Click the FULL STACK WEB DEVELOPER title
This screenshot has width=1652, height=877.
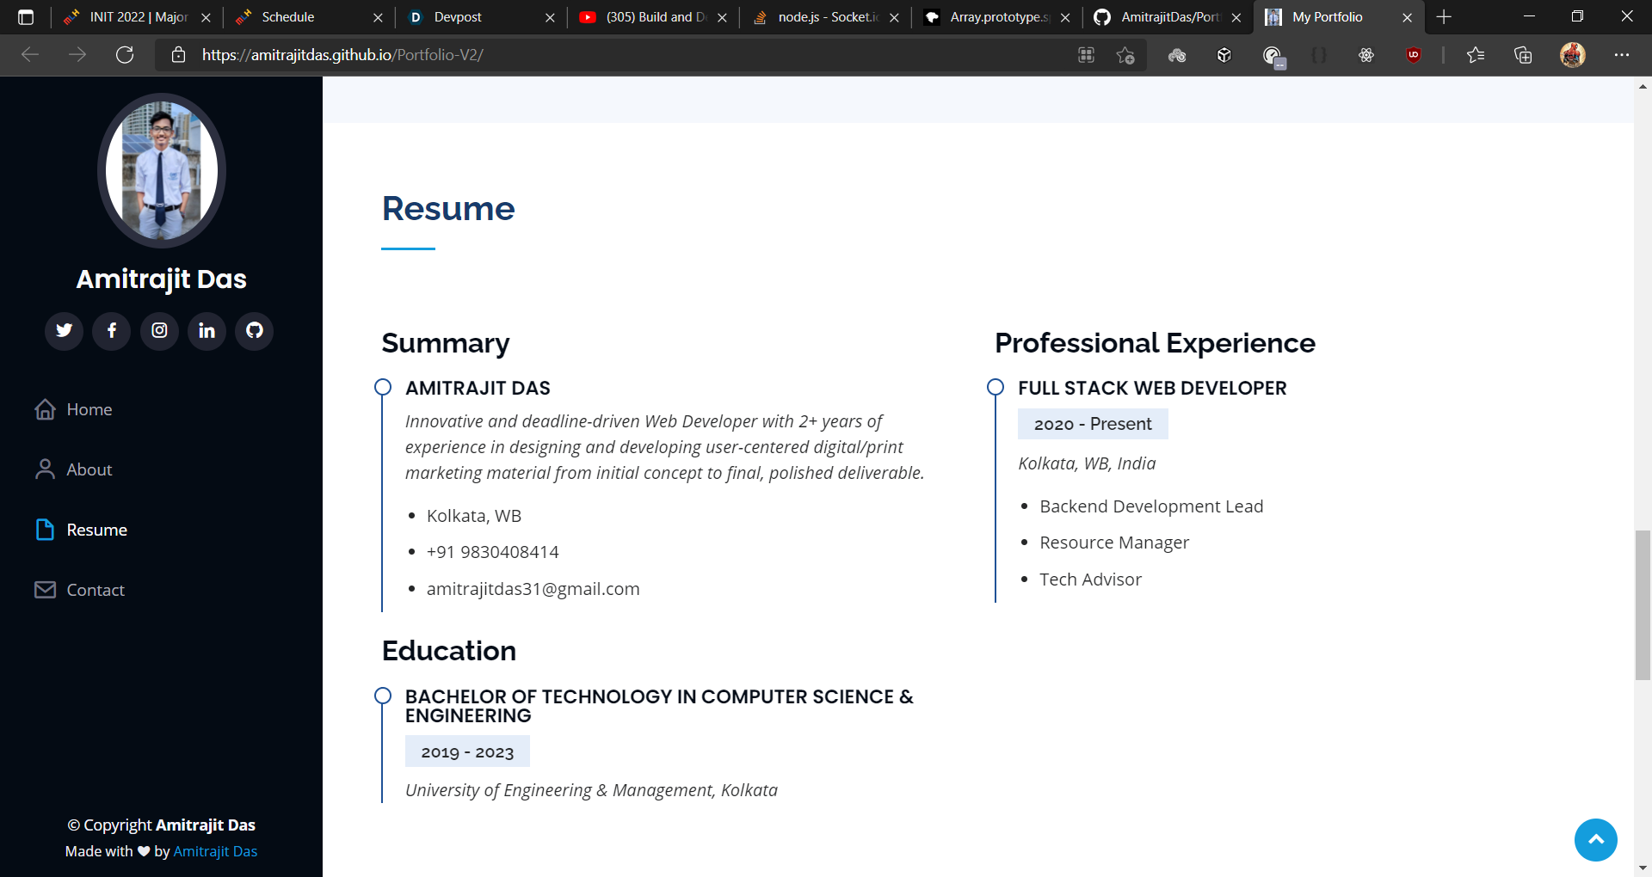click(1152, 388)
